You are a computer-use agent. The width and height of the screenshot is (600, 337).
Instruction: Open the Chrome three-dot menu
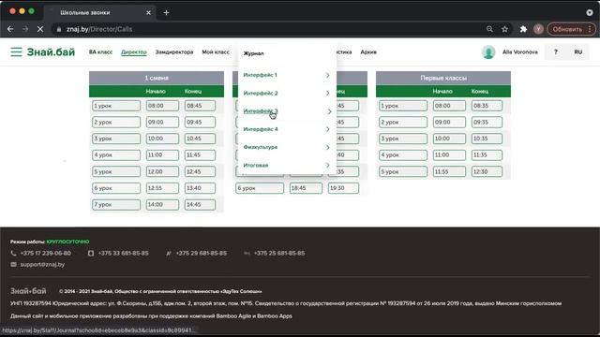(590, 29)
